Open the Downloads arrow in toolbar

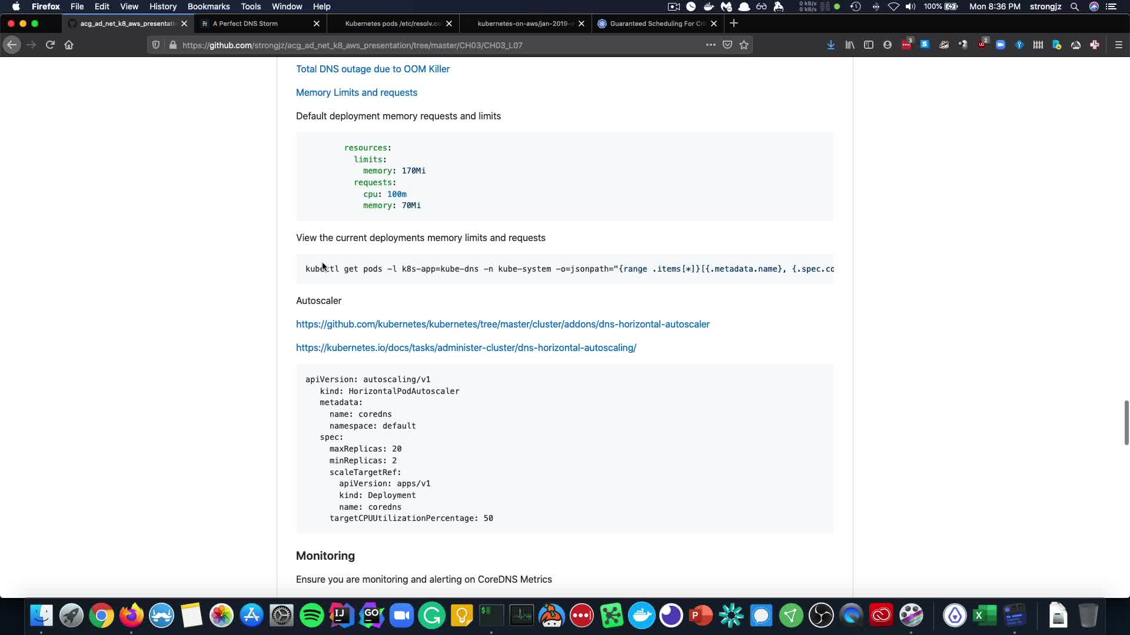(x=830, y=45)
